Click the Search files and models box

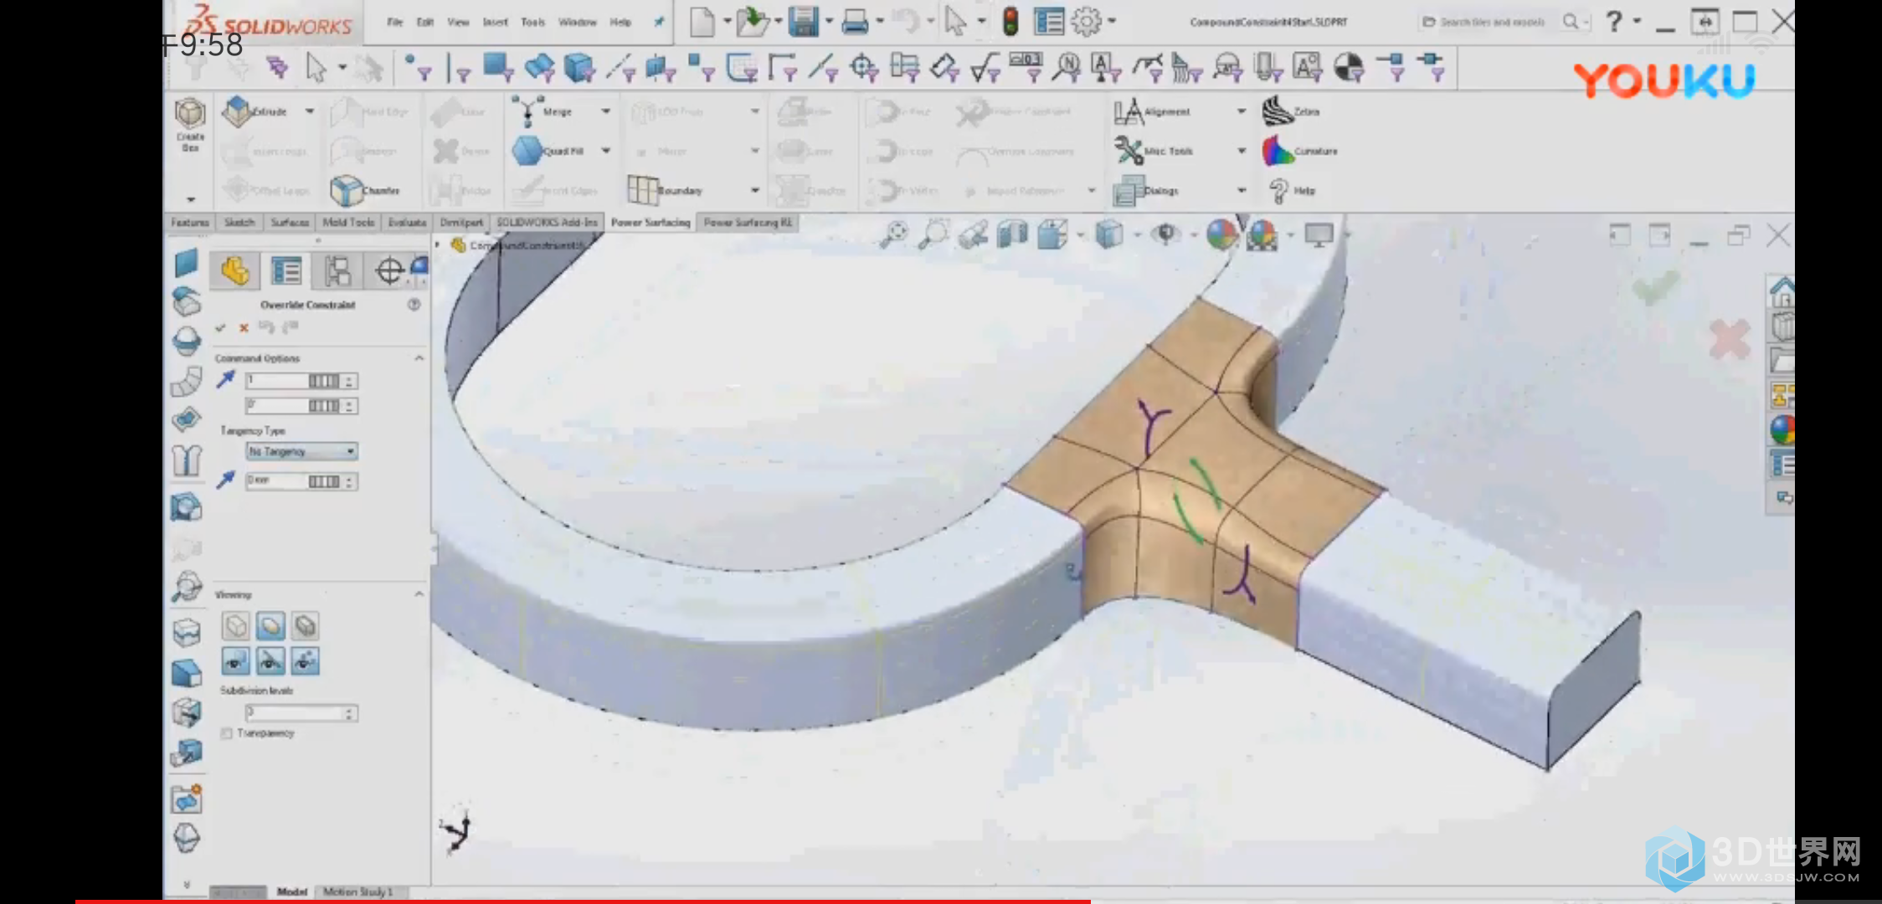click(1493, 22)
